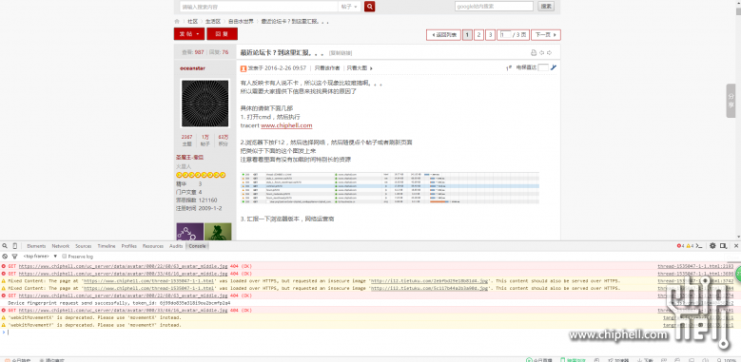Focus the page number input field
Screen dimensions: 741x362
tap(505, 35)
